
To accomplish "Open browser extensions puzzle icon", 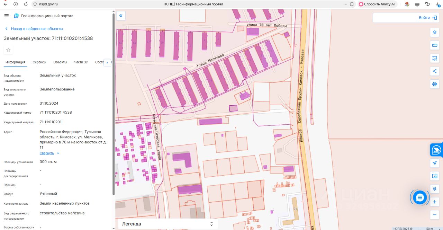I will click(x=427, y=4).
